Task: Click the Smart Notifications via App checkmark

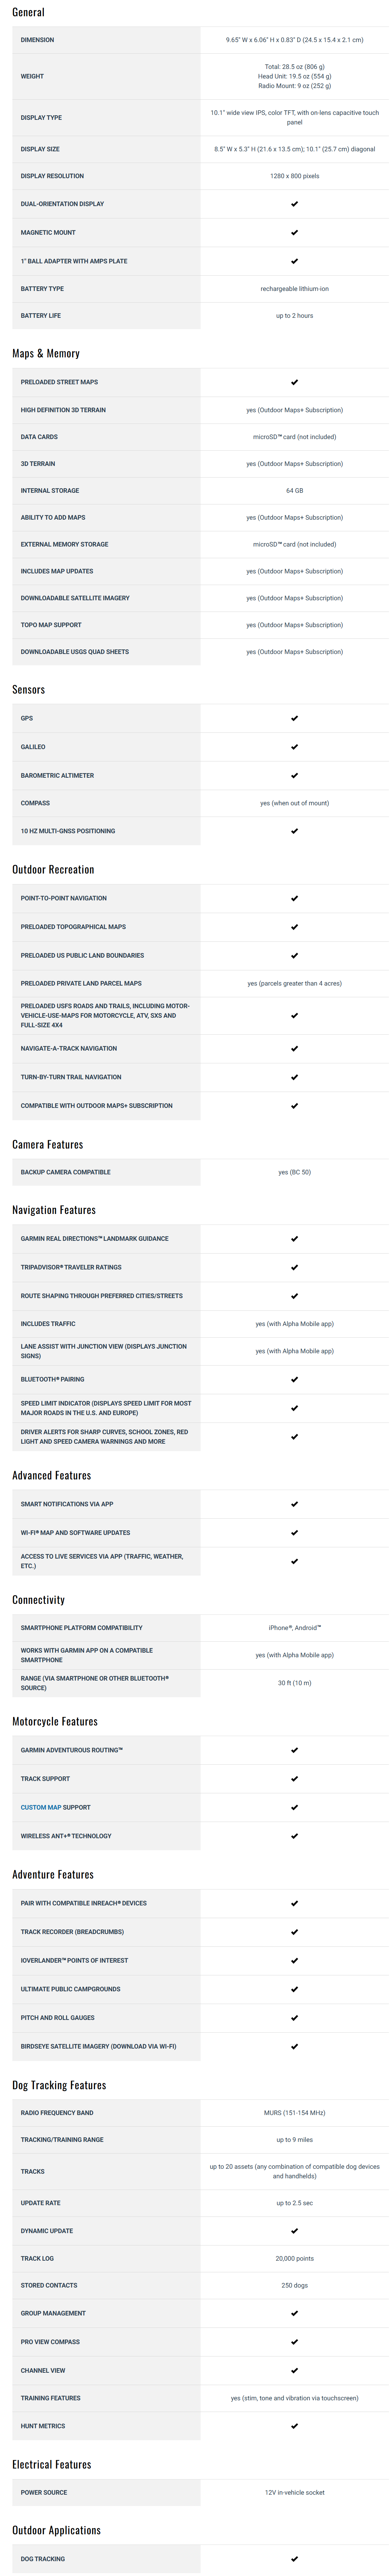Action: (294, 1504)
